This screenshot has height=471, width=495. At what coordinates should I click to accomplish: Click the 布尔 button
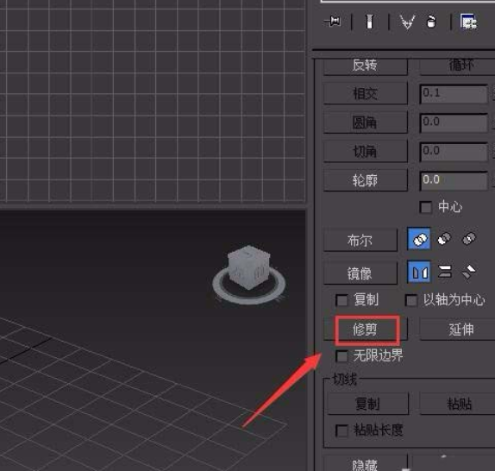[360, 241]
